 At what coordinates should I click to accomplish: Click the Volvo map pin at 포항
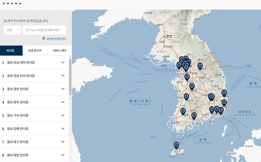click(x=224, y=93)
